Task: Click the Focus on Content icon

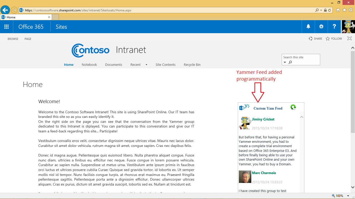Action: click(350, 39)
